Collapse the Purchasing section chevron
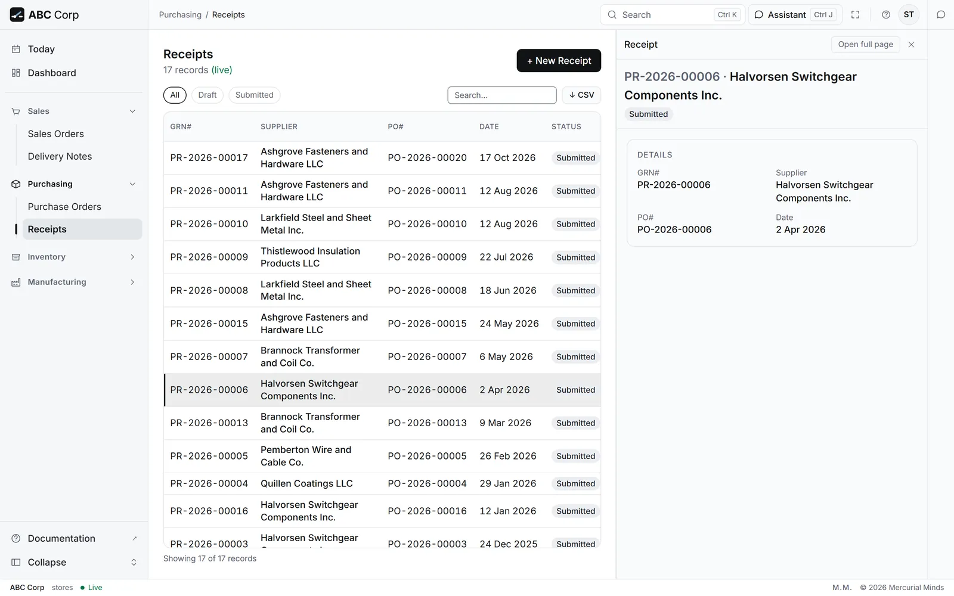 pyautogui.click(x=132, y=184)
